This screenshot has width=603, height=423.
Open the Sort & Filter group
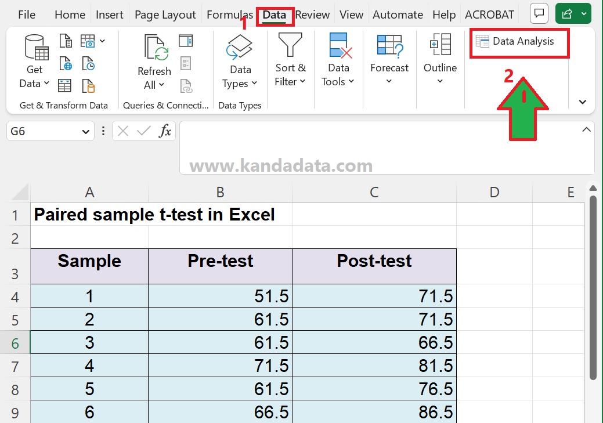click(290, 60)
